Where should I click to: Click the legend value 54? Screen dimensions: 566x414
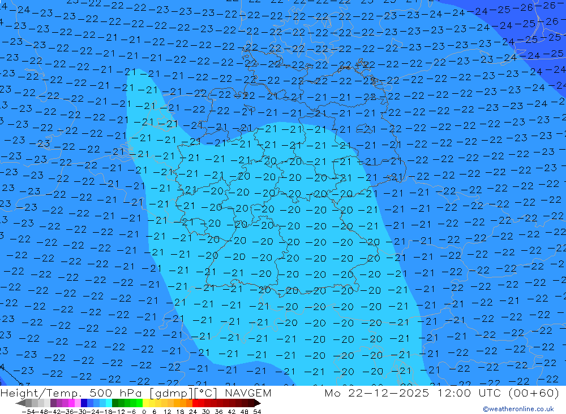(257, 412)
